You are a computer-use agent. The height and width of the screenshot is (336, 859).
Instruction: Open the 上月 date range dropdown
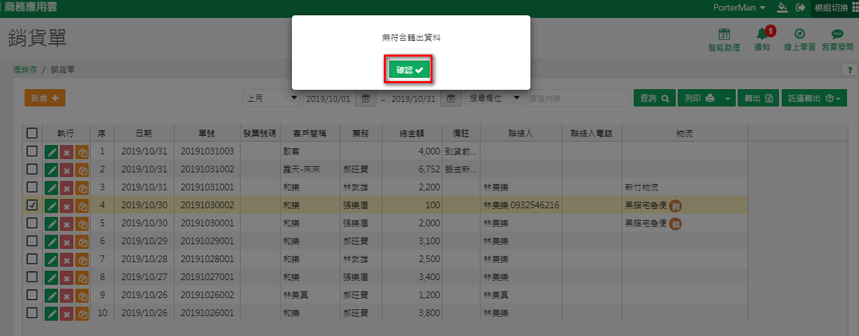(272, 98)
